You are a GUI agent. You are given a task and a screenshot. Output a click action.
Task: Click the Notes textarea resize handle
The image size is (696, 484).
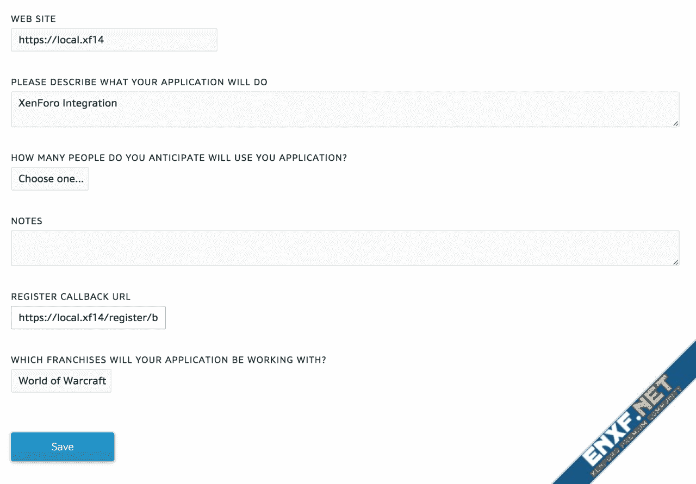(x=675, y=262)
